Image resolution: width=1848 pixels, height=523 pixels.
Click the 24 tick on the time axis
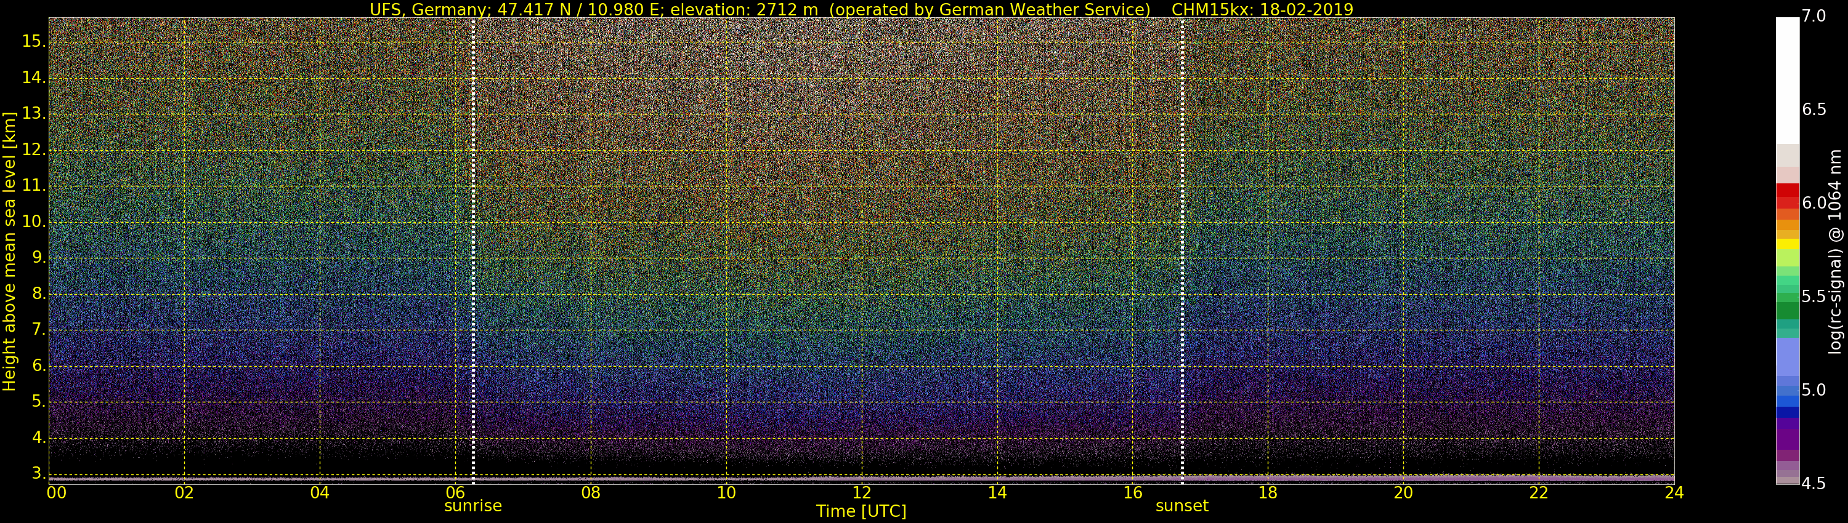tap(1674, 493)
